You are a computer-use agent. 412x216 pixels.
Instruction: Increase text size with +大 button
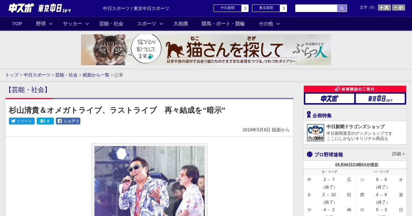coord(385,8)
